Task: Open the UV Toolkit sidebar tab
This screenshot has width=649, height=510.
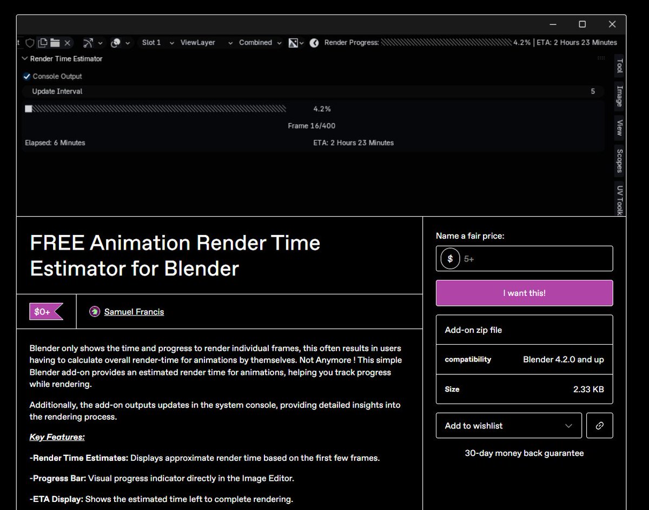Action: pyautogui.click(x=618, y=199)
